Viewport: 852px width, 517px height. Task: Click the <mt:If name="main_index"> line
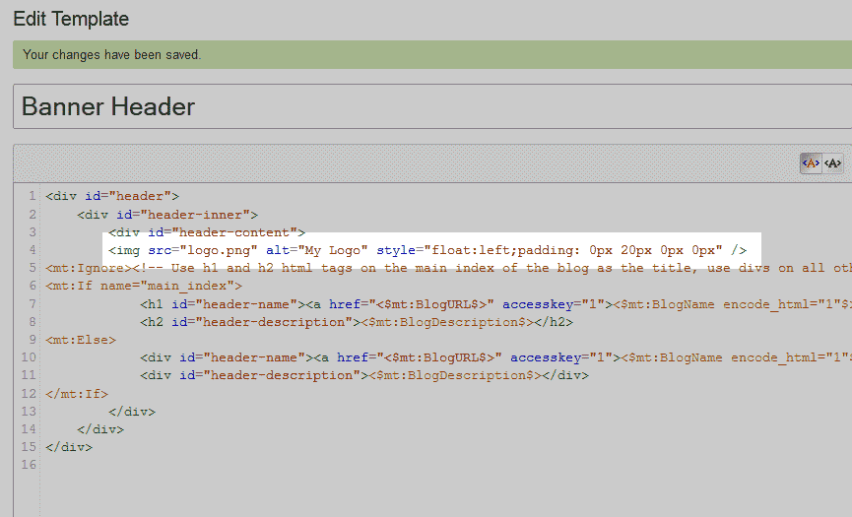pyautogui.click(x=144, y=286)
